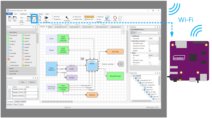212x118 pixels.
Task: Open the Complexity type dropdown
Action: tap(154, 43)
